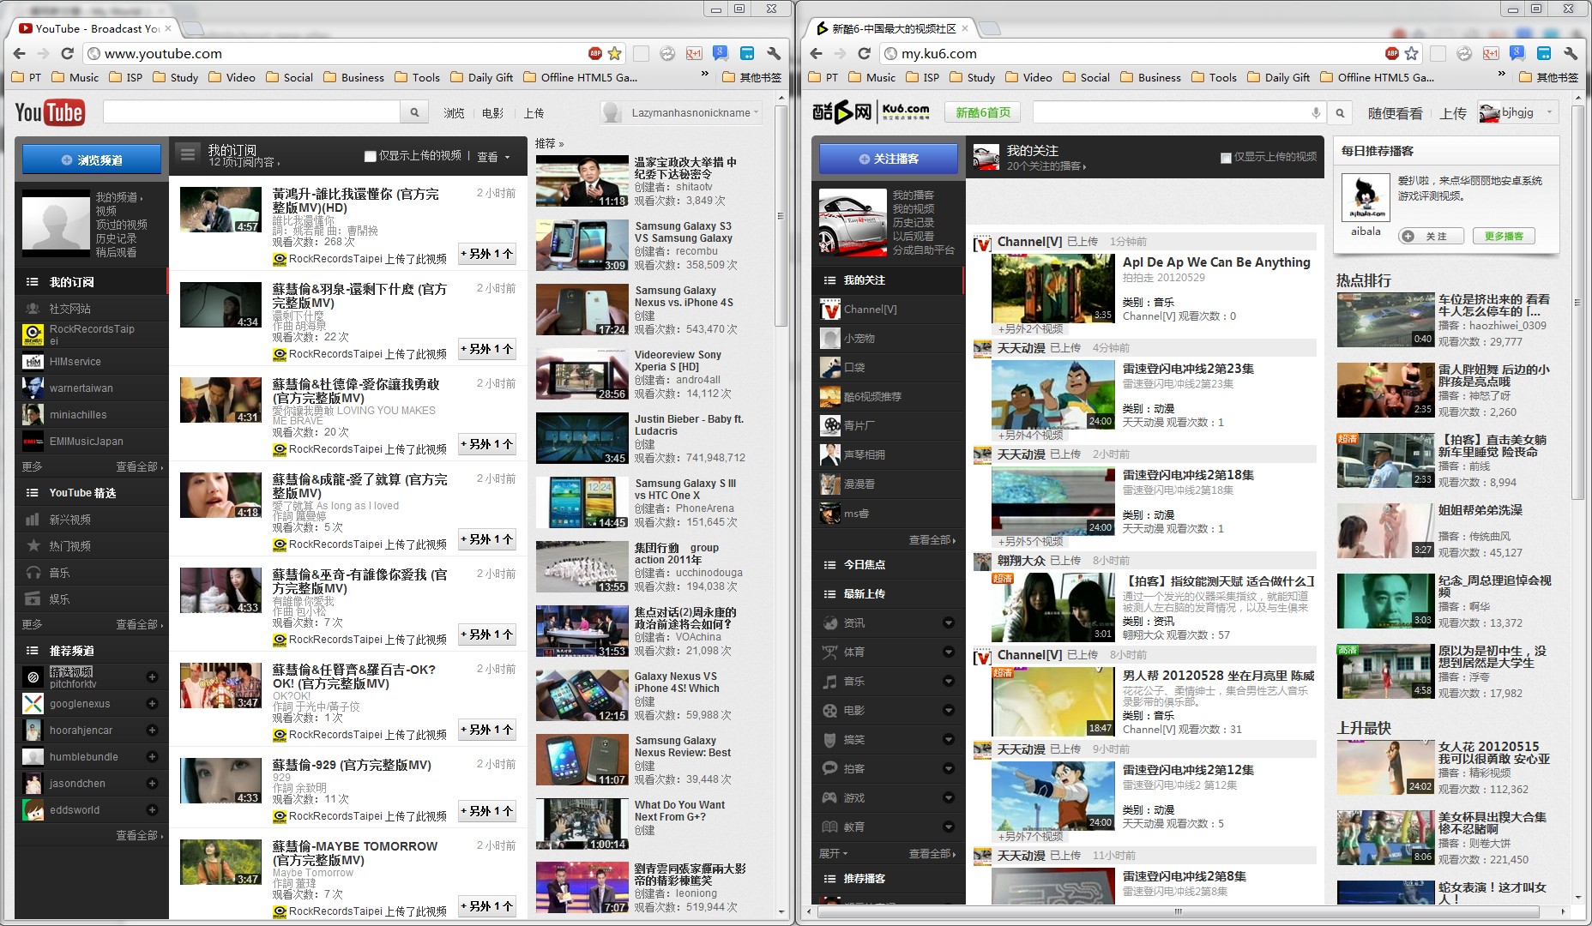
Task: Open the list icon beside 我的订阅 header
Action: (x=187, y=153)
